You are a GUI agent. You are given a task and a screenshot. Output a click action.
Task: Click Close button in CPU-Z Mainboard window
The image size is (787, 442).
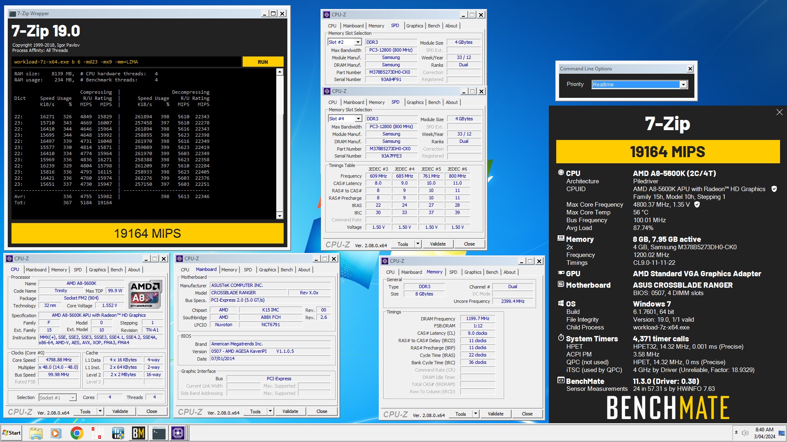click(322, 411)
